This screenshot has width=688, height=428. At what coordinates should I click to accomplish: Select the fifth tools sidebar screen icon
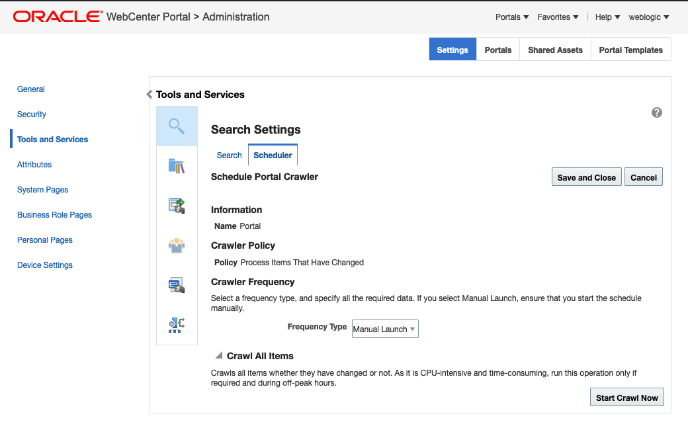coord(177,285)
